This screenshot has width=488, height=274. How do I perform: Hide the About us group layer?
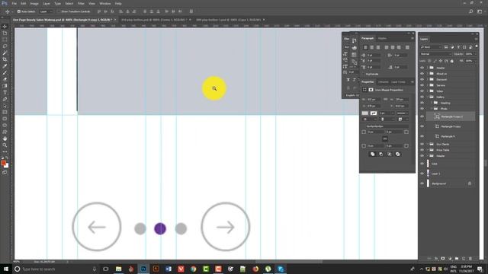[422, 74]
